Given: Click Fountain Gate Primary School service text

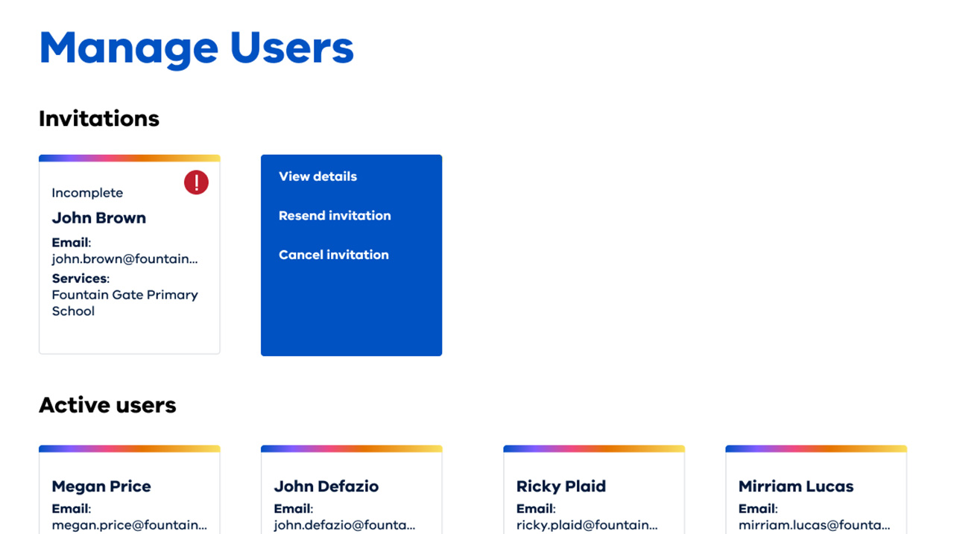Looking at the screenshot, I should pyautogui.click(x=124, y=303).
